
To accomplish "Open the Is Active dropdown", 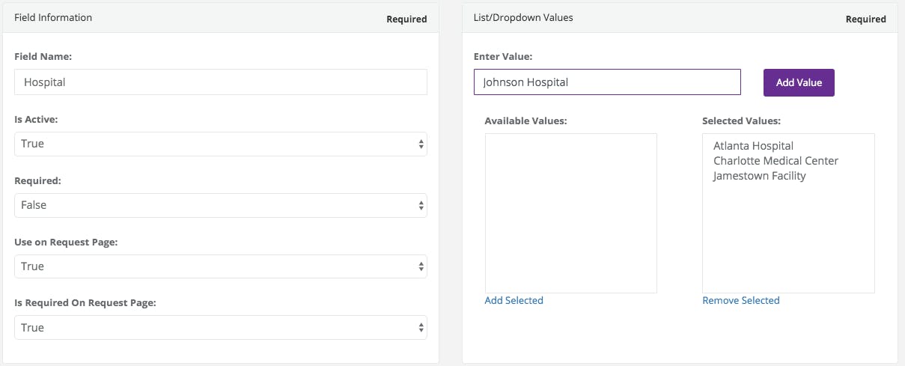I will point(220,144).
